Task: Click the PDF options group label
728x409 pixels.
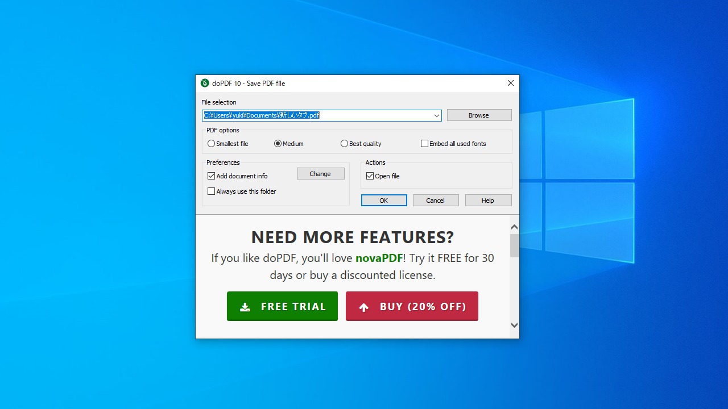Action: point(223,130)
